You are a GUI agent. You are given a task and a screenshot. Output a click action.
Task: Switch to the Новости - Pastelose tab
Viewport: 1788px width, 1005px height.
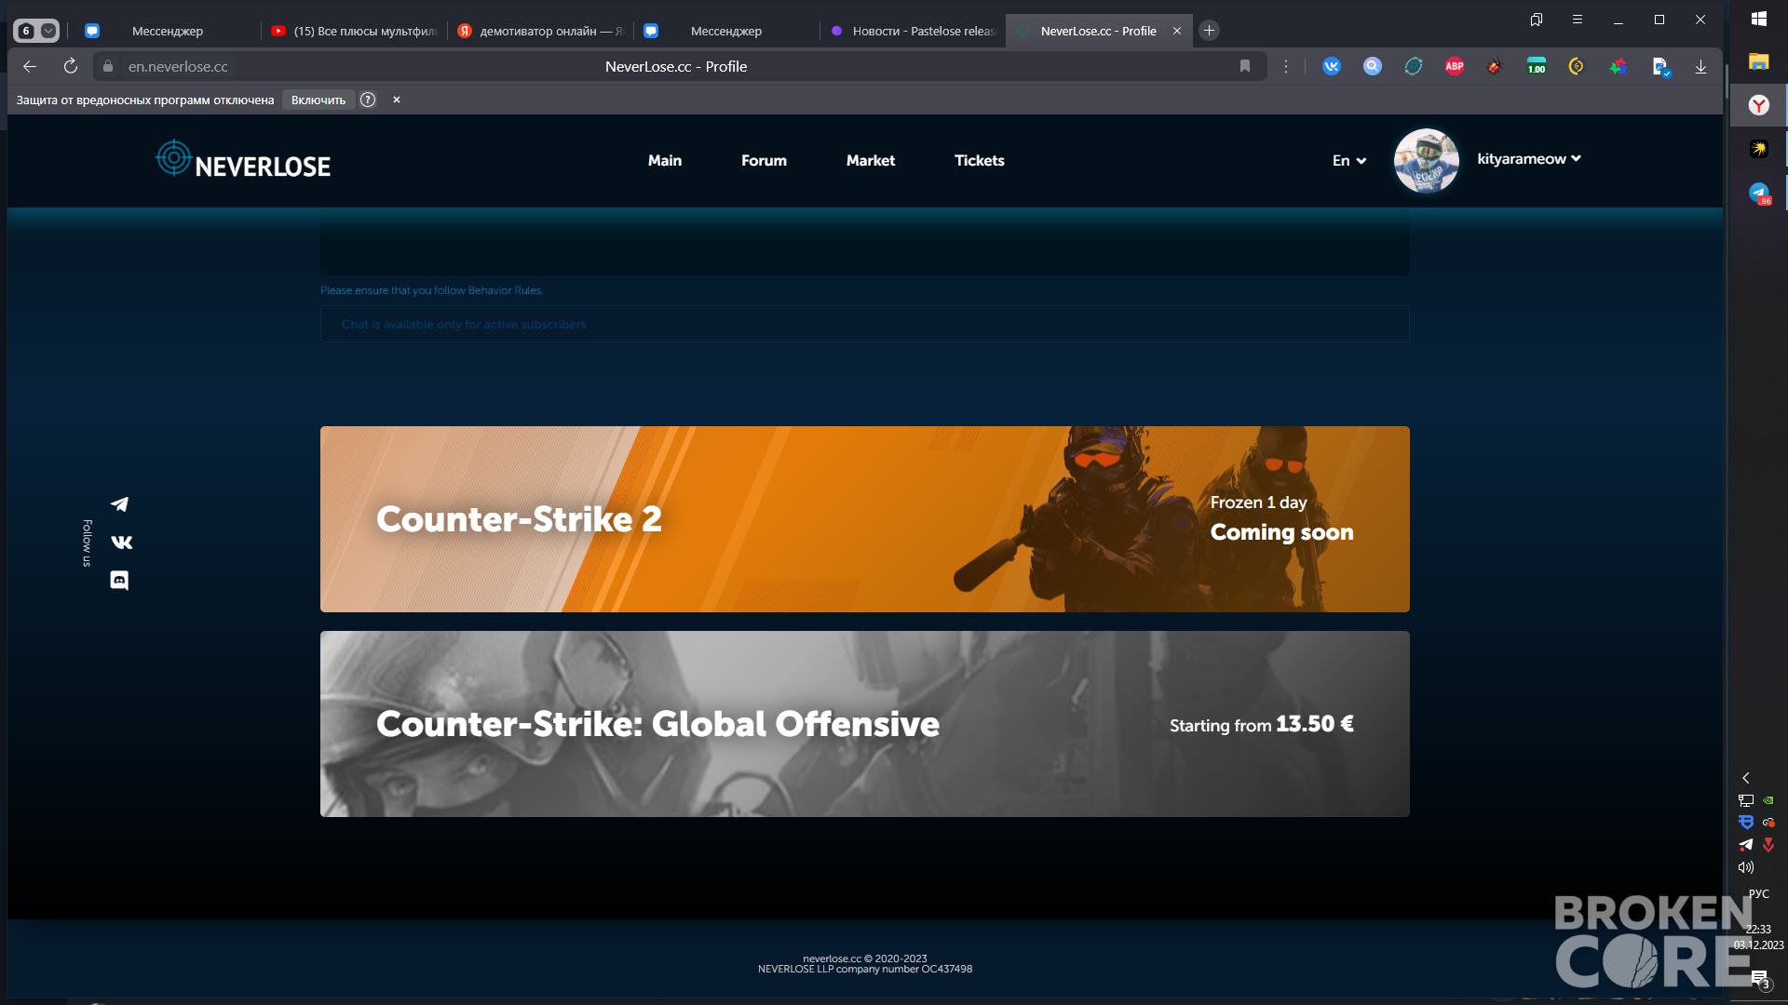(x=913, y=31)
